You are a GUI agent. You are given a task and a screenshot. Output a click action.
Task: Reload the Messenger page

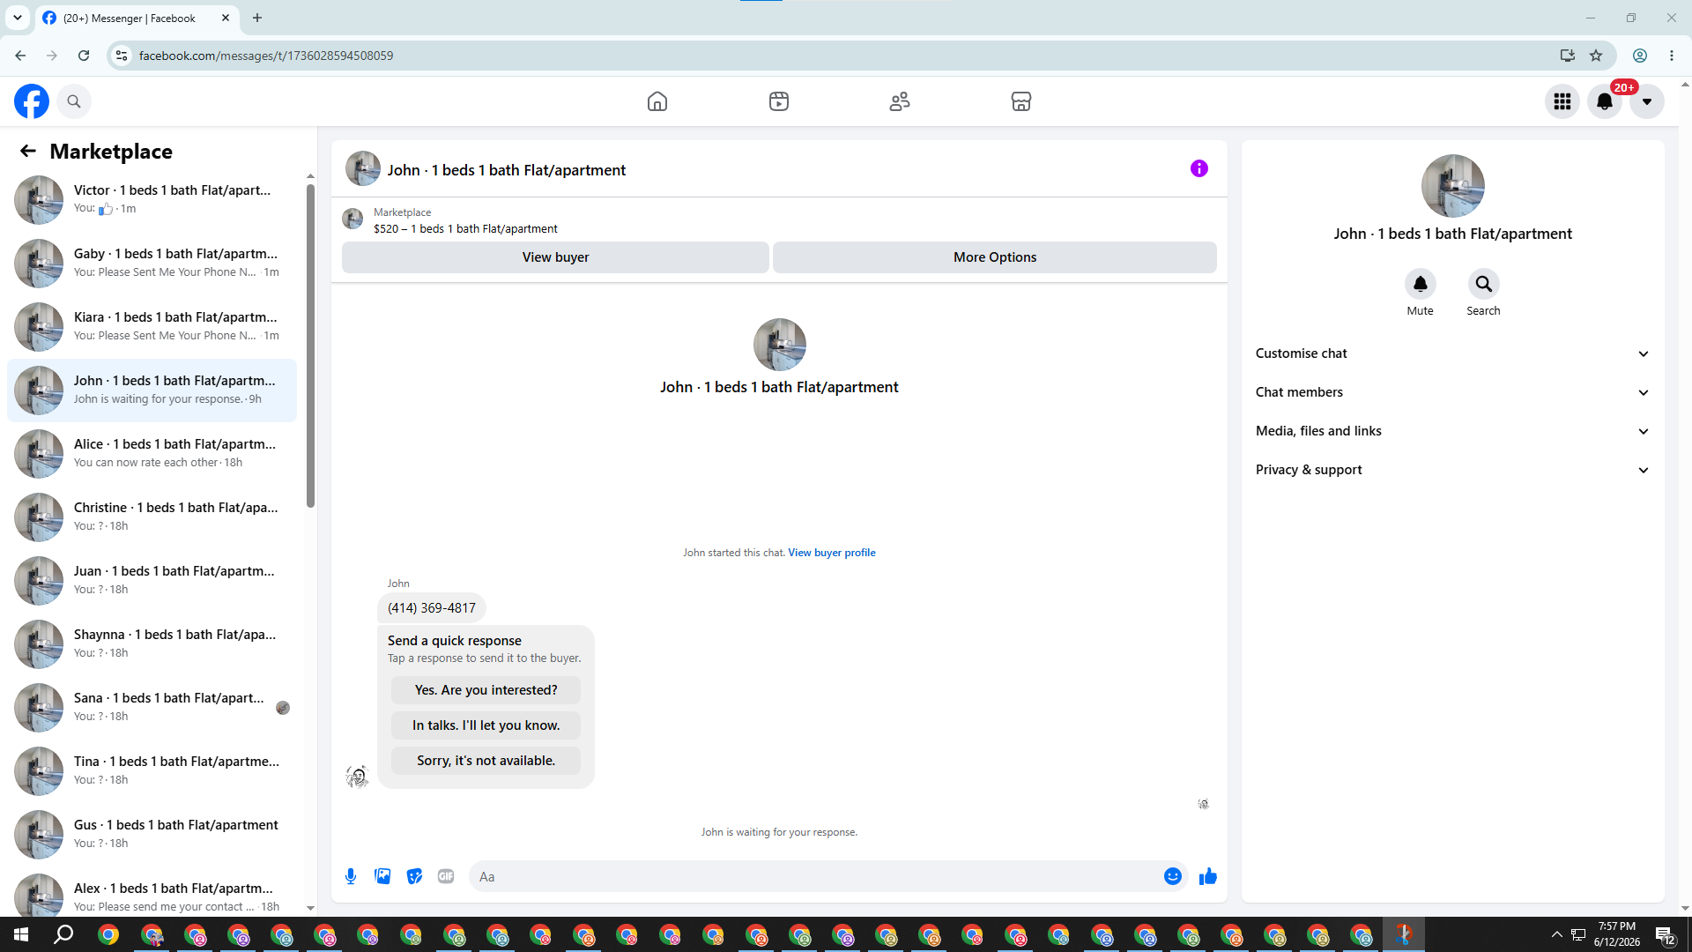click(x=84, y=56)
